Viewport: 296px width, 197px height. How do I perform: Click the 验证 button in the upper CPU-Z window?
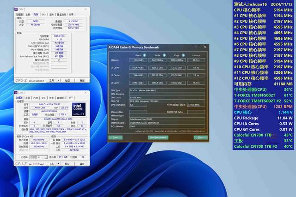pyautogui.click(x=68, y=81)
